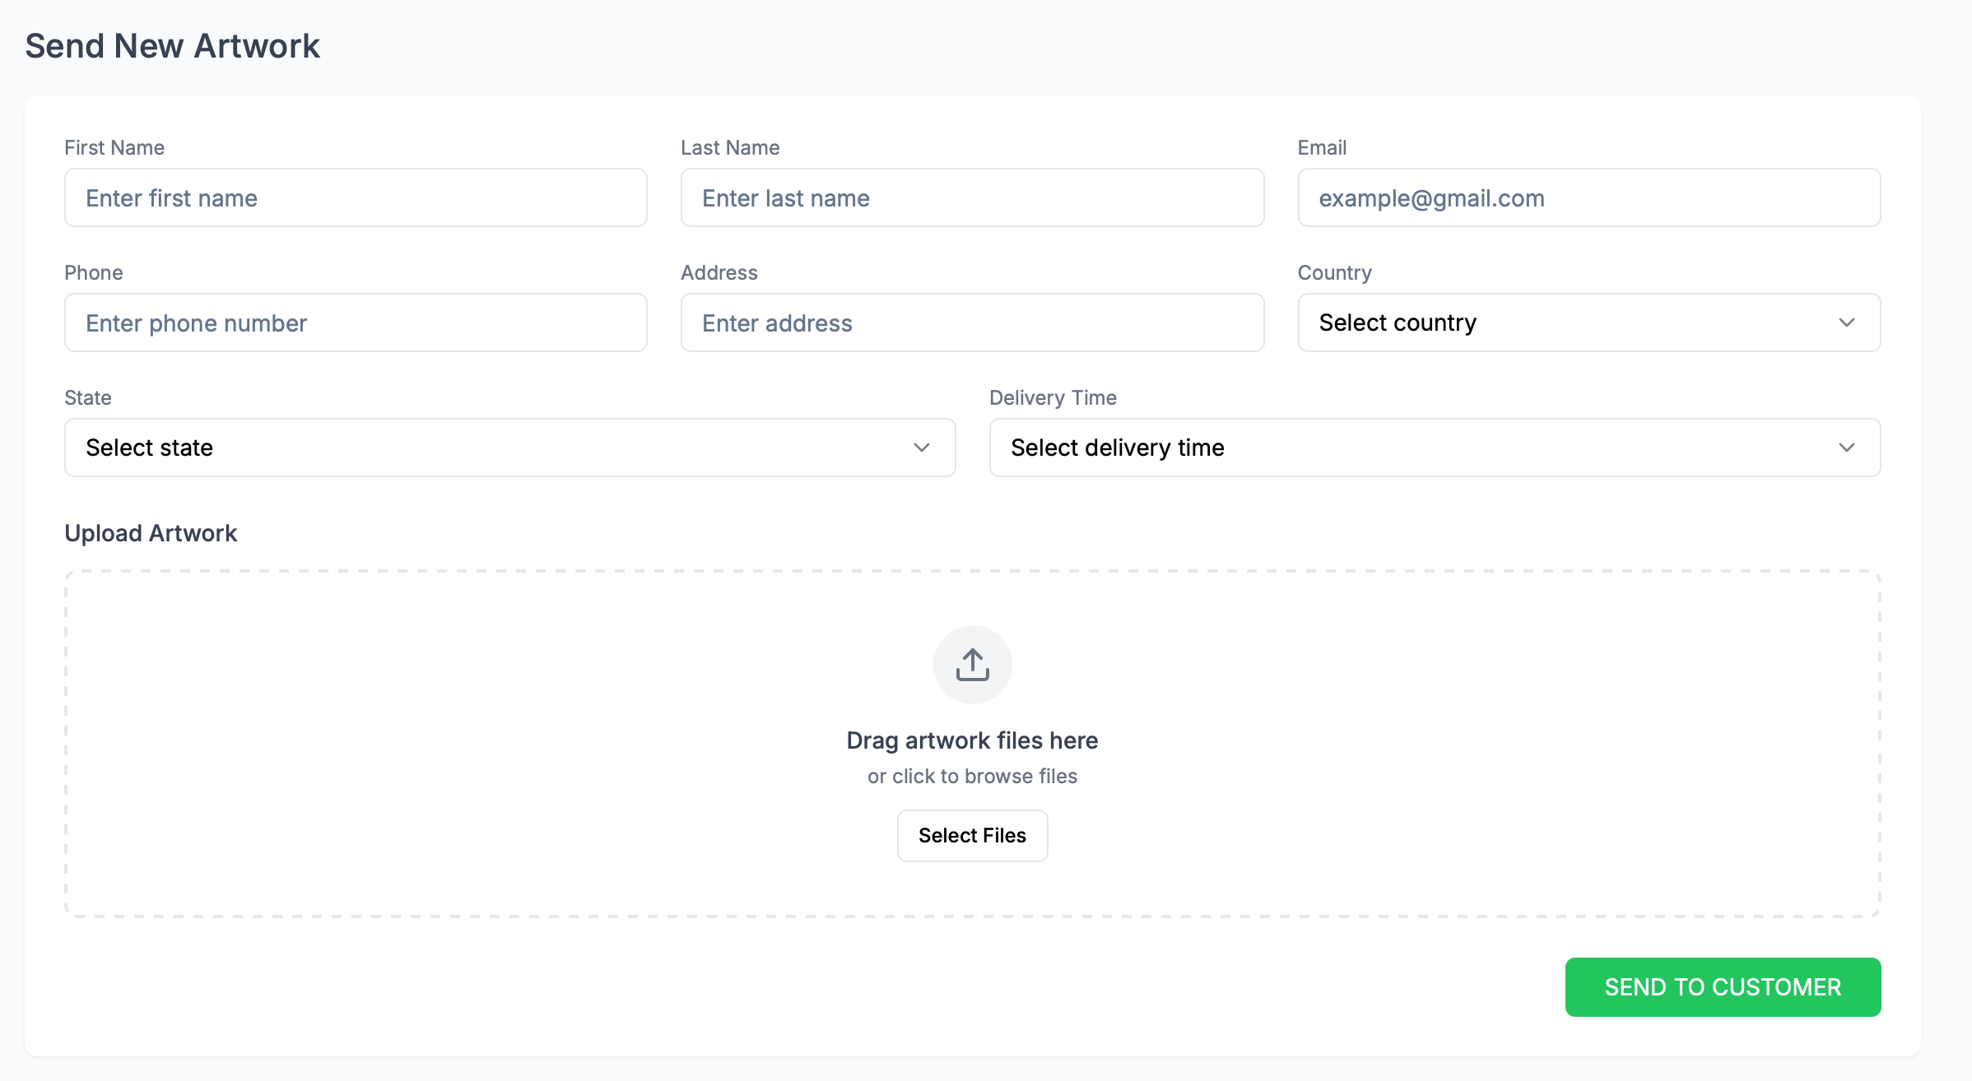Click into the Last Name field
This screenshot has height=1081, width=1972.
point(972,197)
